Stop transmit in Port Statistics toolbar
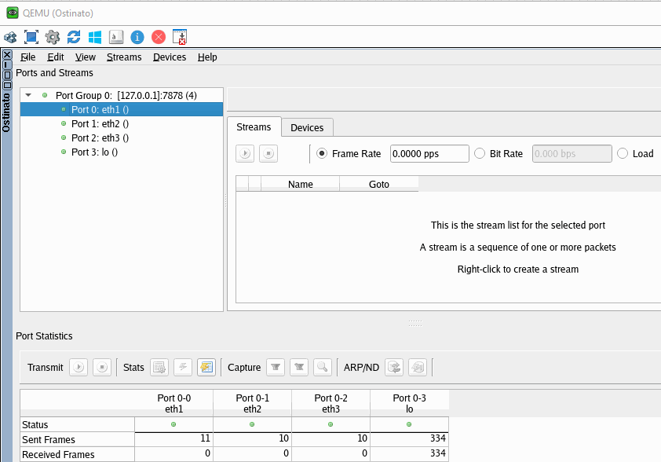 101,367
